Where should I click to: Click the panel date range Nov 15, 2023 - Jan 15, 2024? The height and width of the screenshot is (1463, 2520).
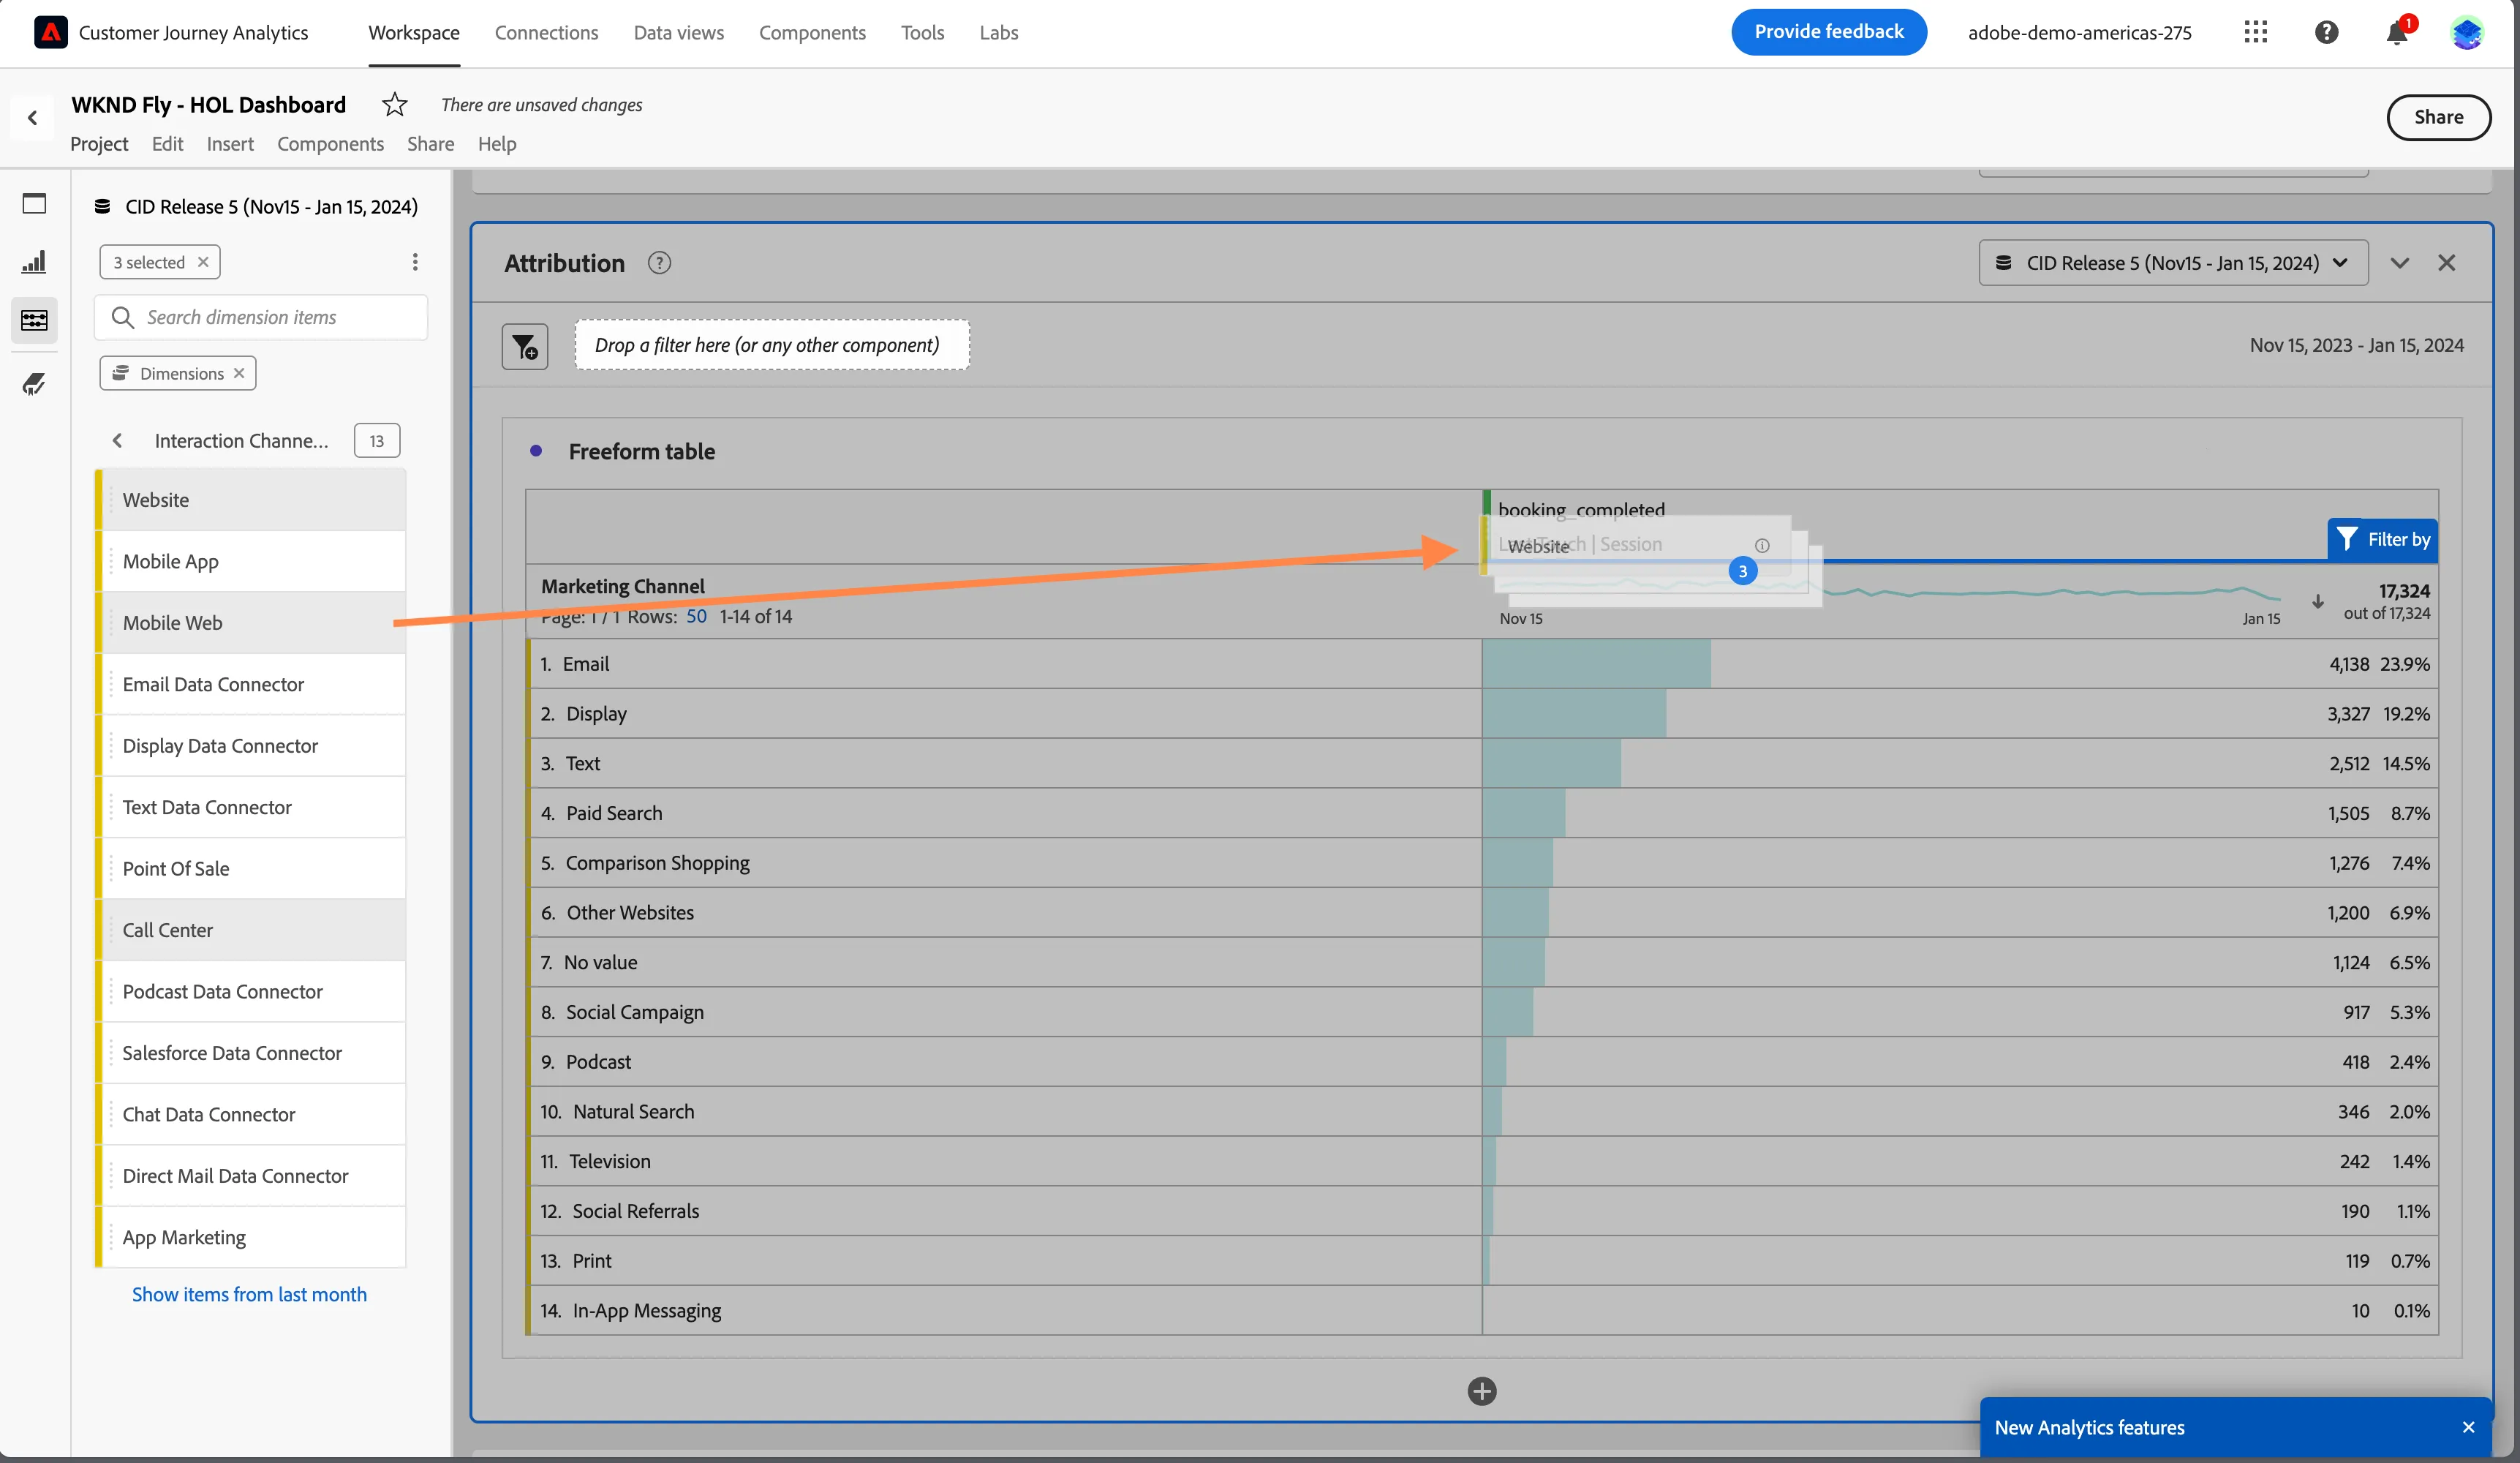2356,345
